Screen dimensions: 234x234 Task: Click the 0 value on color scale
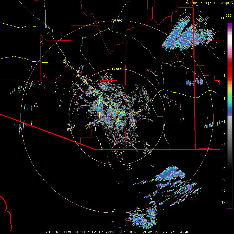point(224,110)
